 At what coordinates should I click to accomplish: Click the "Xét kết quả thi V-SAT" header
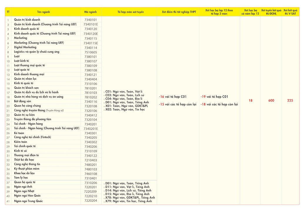point(290,12)
